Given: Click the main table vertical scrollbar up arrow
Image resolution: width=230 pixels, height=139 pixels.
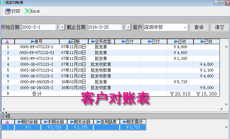Looking at the screenshot, I should point(226,47).
